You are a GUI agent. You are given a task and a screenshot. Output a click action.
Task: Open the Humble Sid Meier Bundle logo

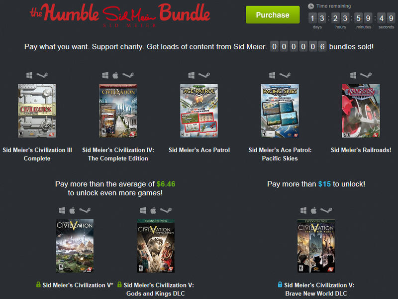pos(120,15)
